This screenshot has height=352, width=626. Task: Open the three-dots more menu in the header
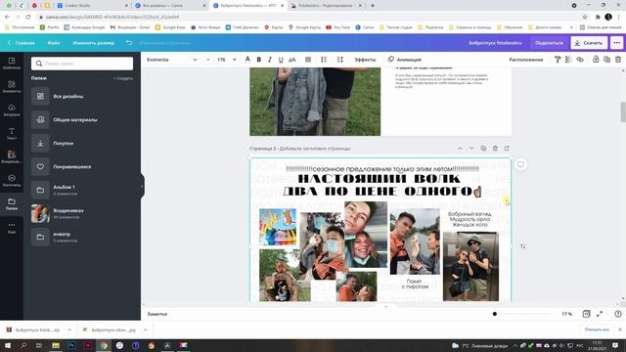[x=617, y=43]
